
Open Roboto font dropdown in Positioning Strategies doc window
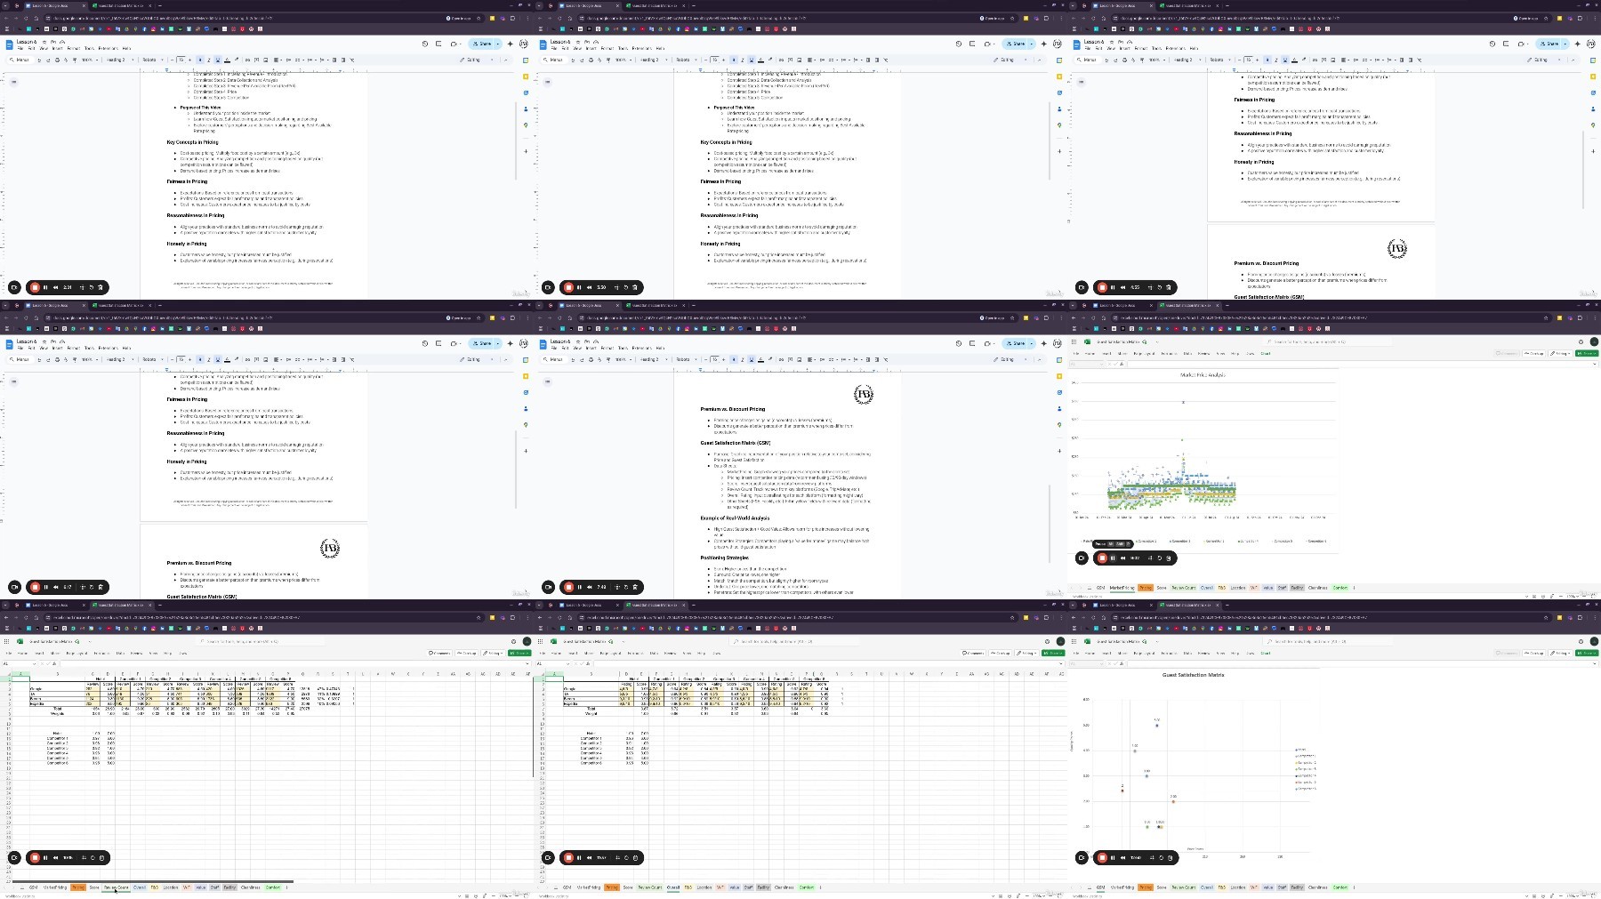[687, 359]
